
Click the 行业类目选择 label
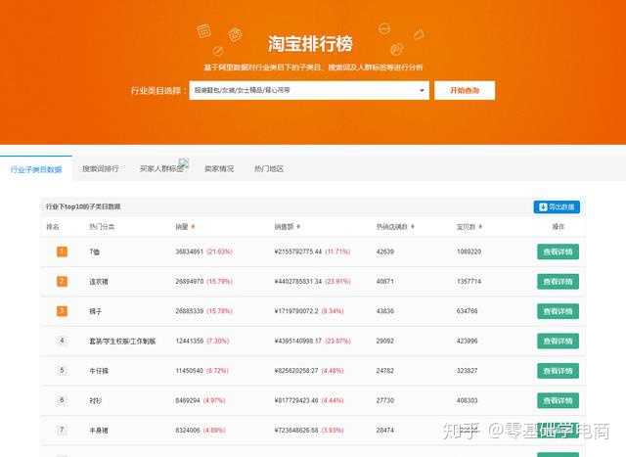[157, 91]
